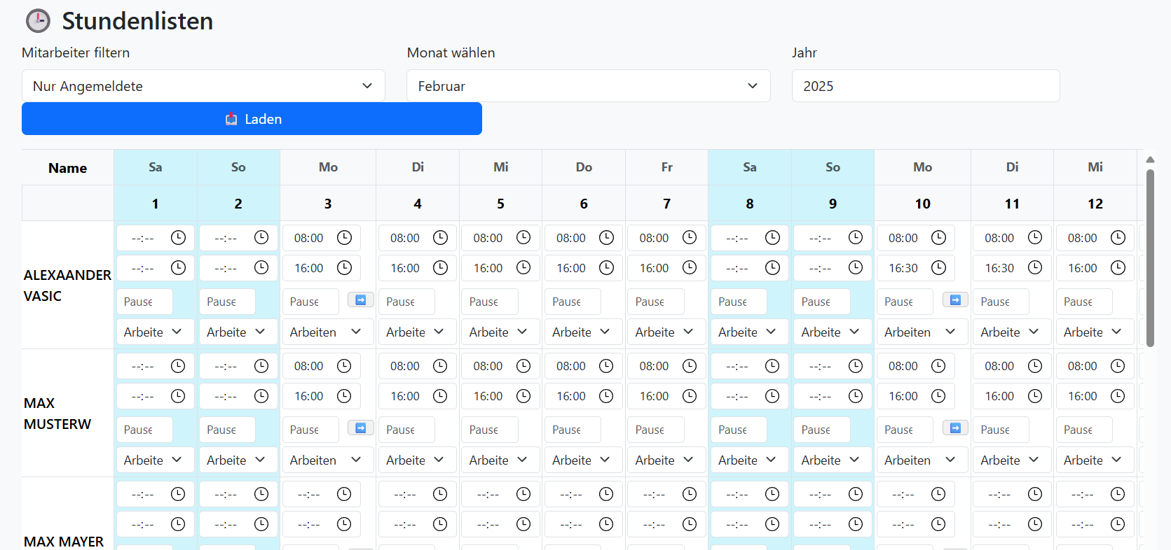This screenshot has height=550, width=1171.
Task: Click blue arrow icon in Max Musterw's day 3
Action: pyautogui.click(x=360, y=428)
